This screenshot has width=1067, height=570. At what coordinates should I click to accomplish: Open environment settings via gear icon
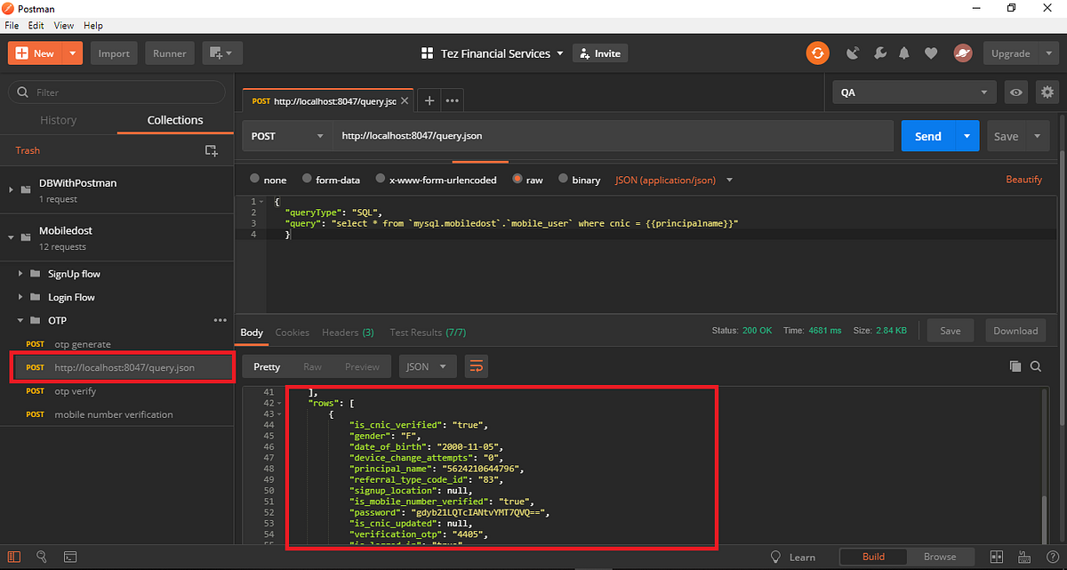[x=1047, y=92]
